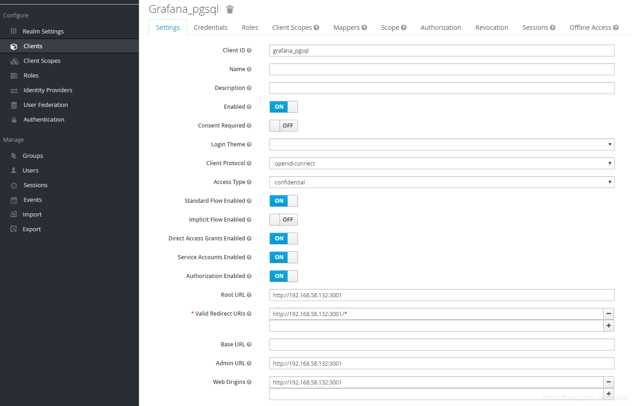Viewport: 632px width, 406px height.
Task: Click the User Federation database icon
Action: [x=14, y=105]
